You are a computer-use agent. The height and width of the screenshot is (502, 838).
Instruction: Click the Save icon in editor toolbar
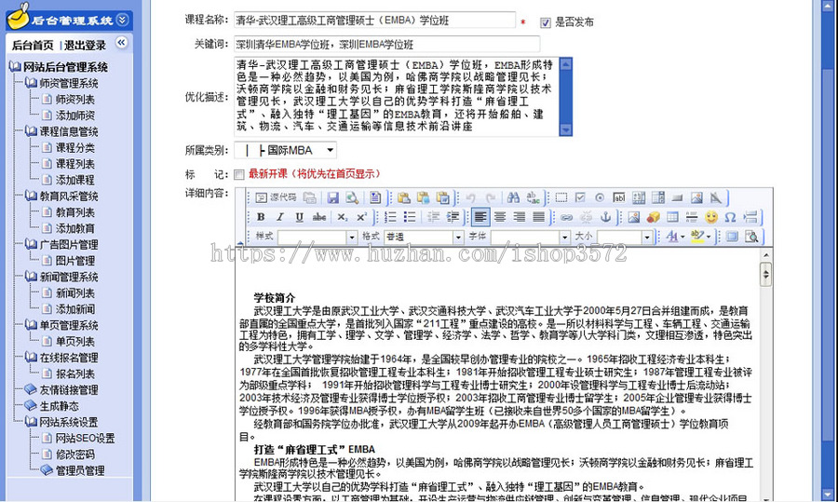pos(333,197)
